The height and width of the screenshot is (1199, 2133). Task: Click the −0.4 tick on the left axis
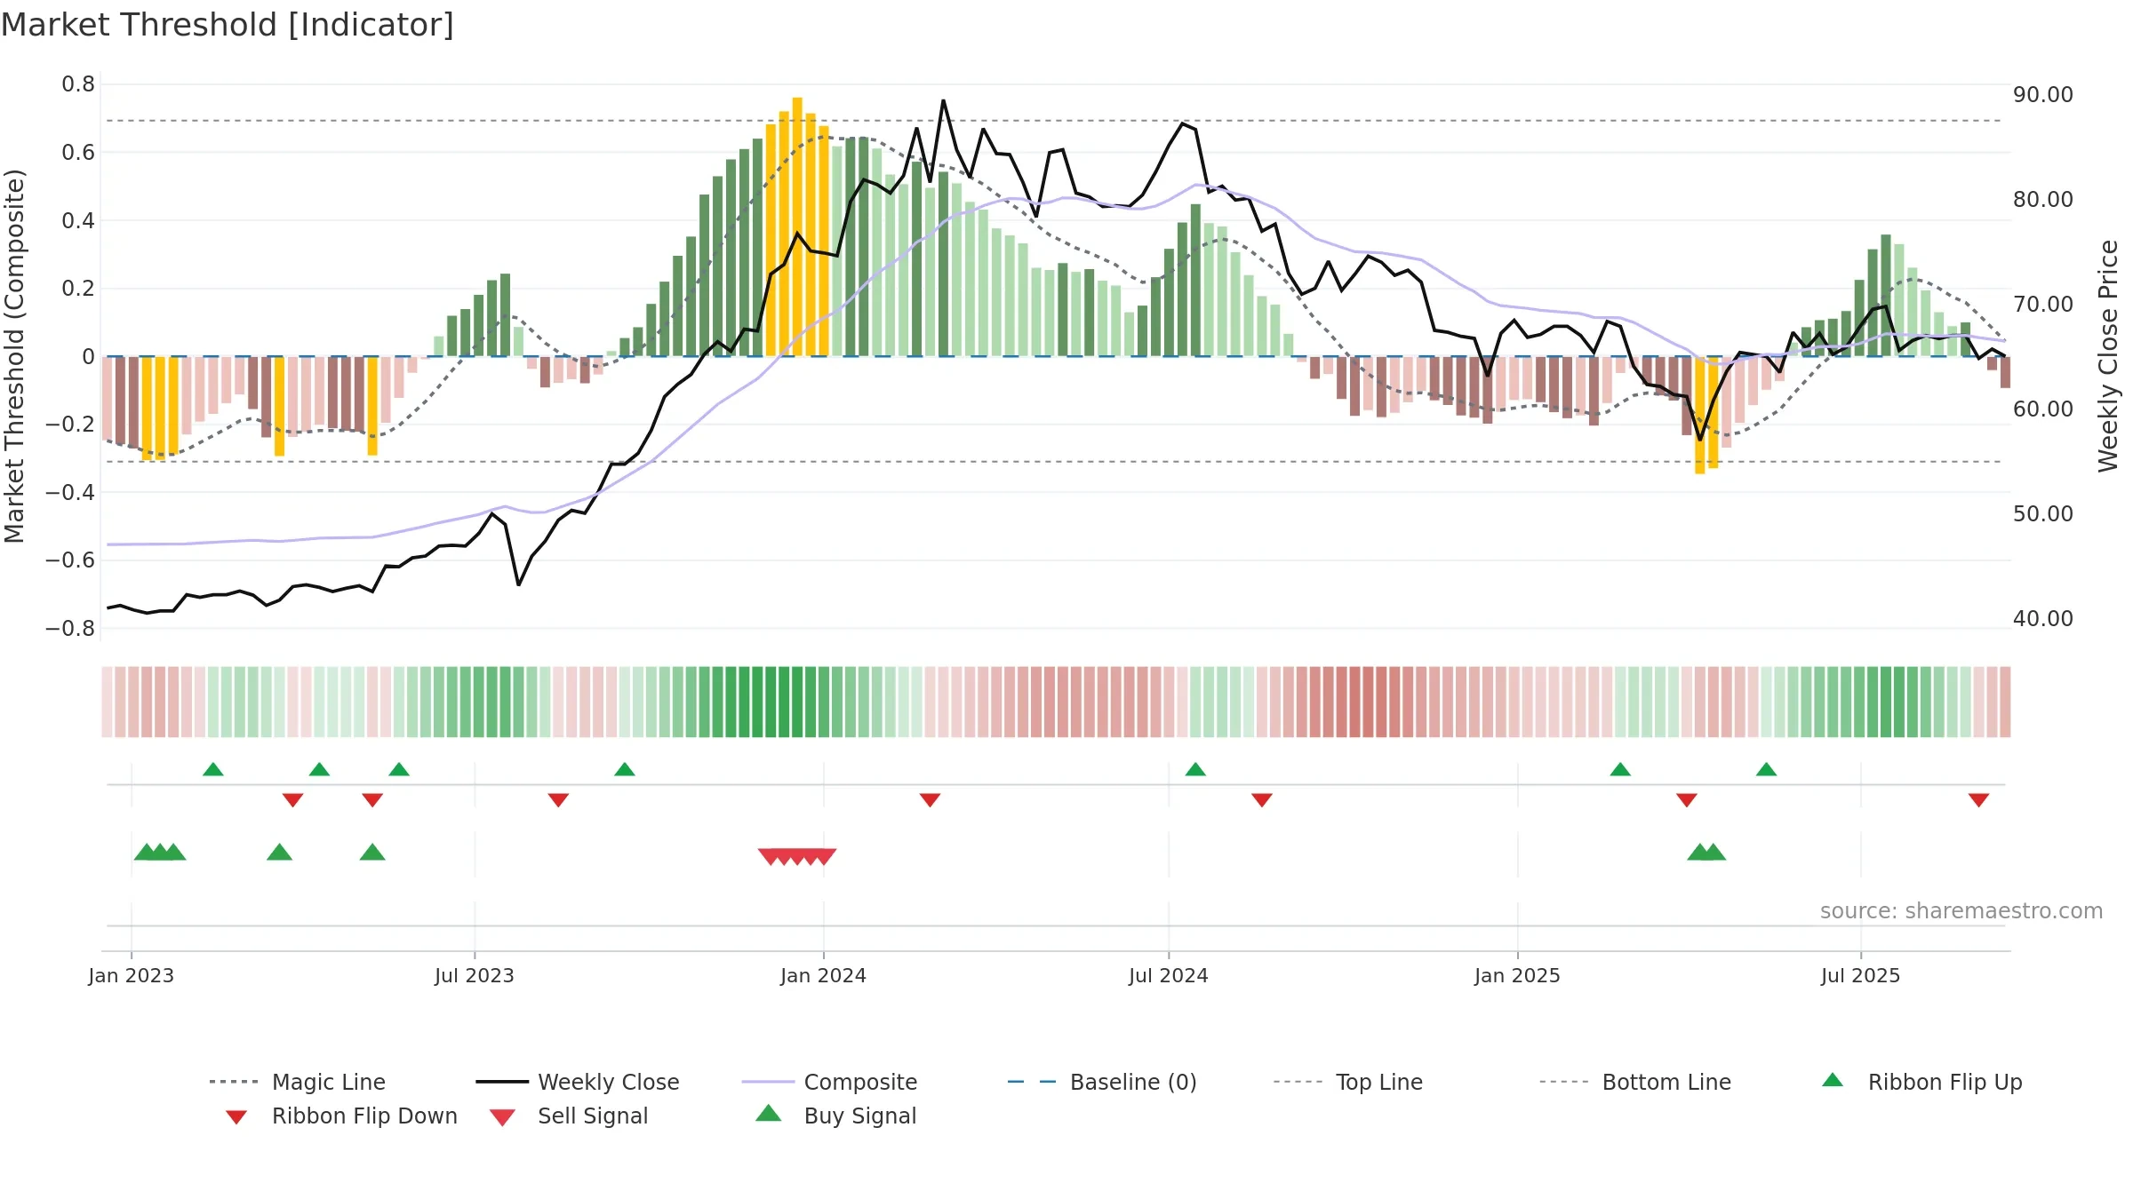coord(70,492)
